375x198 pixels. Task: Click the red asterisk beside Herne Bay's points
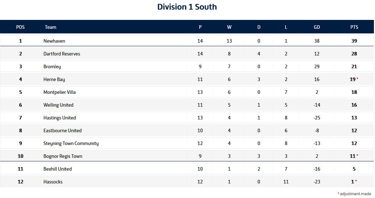pos(358,79)
